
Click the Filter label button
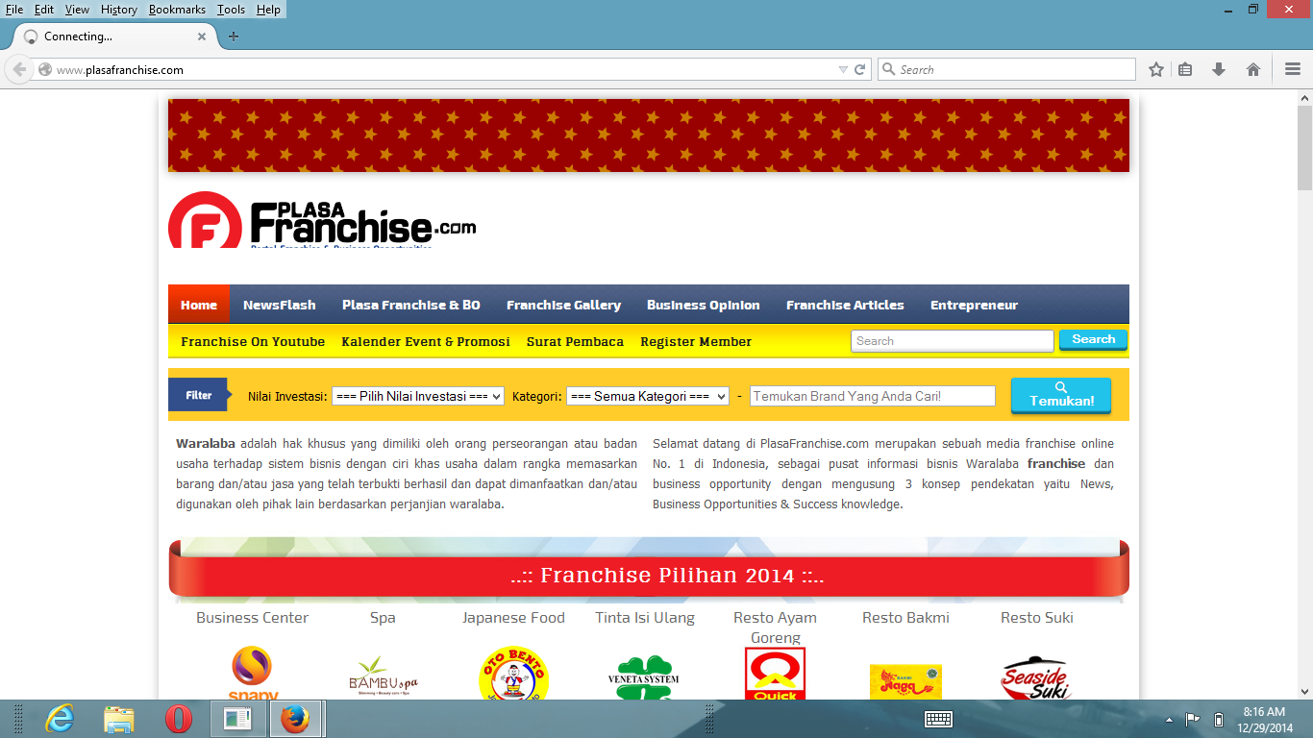pos(201,395)
